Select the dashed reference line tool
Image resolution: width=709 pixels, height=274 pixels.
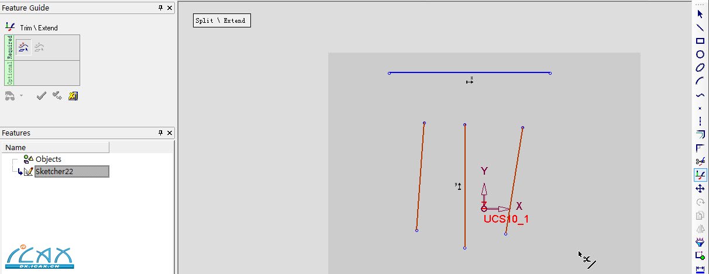pos(700,122)
